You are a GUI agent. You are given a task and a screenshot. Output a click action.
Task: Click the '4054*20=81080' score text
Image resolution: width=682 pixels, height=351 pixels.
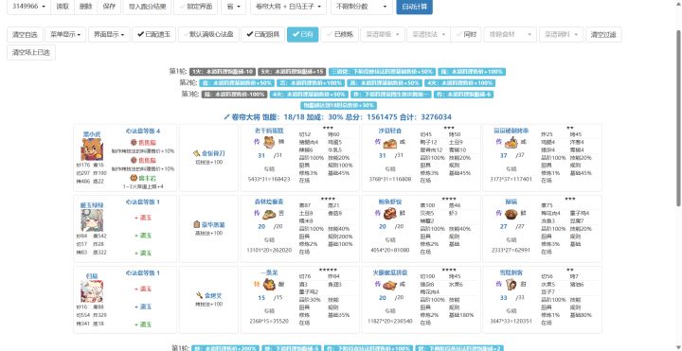pyautogui.click(x=389, y=250)
